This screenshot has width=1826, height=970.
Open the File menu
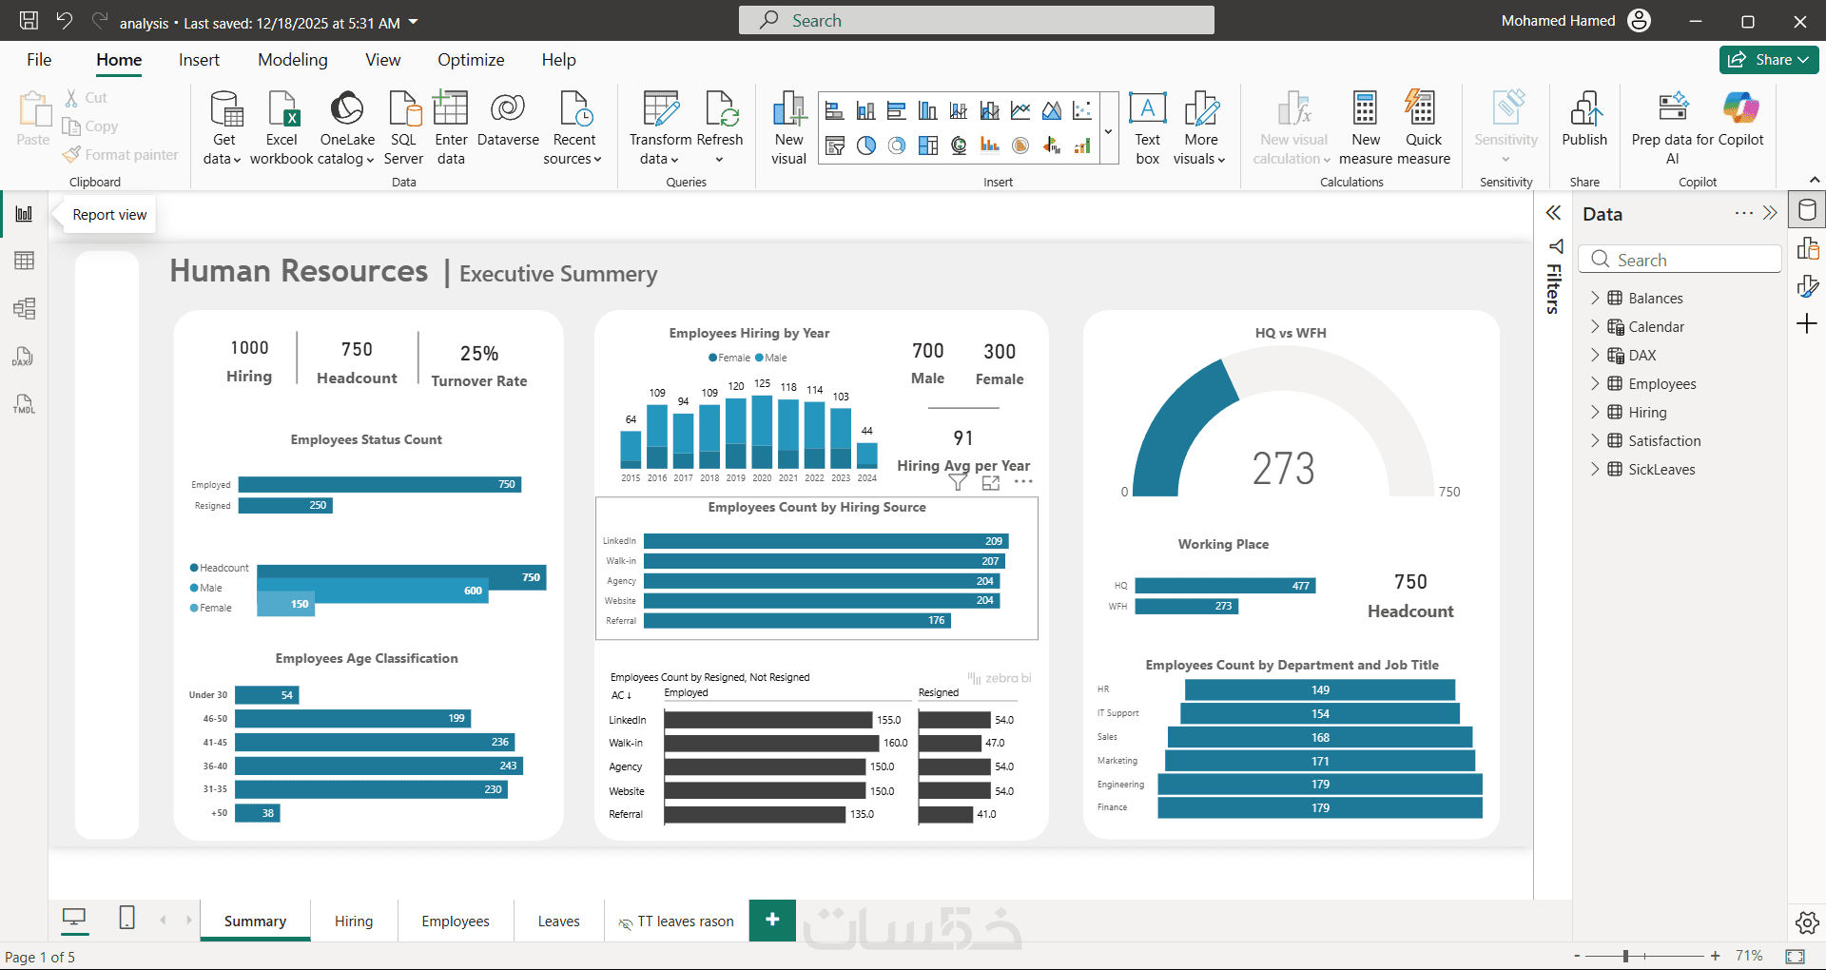39,60
